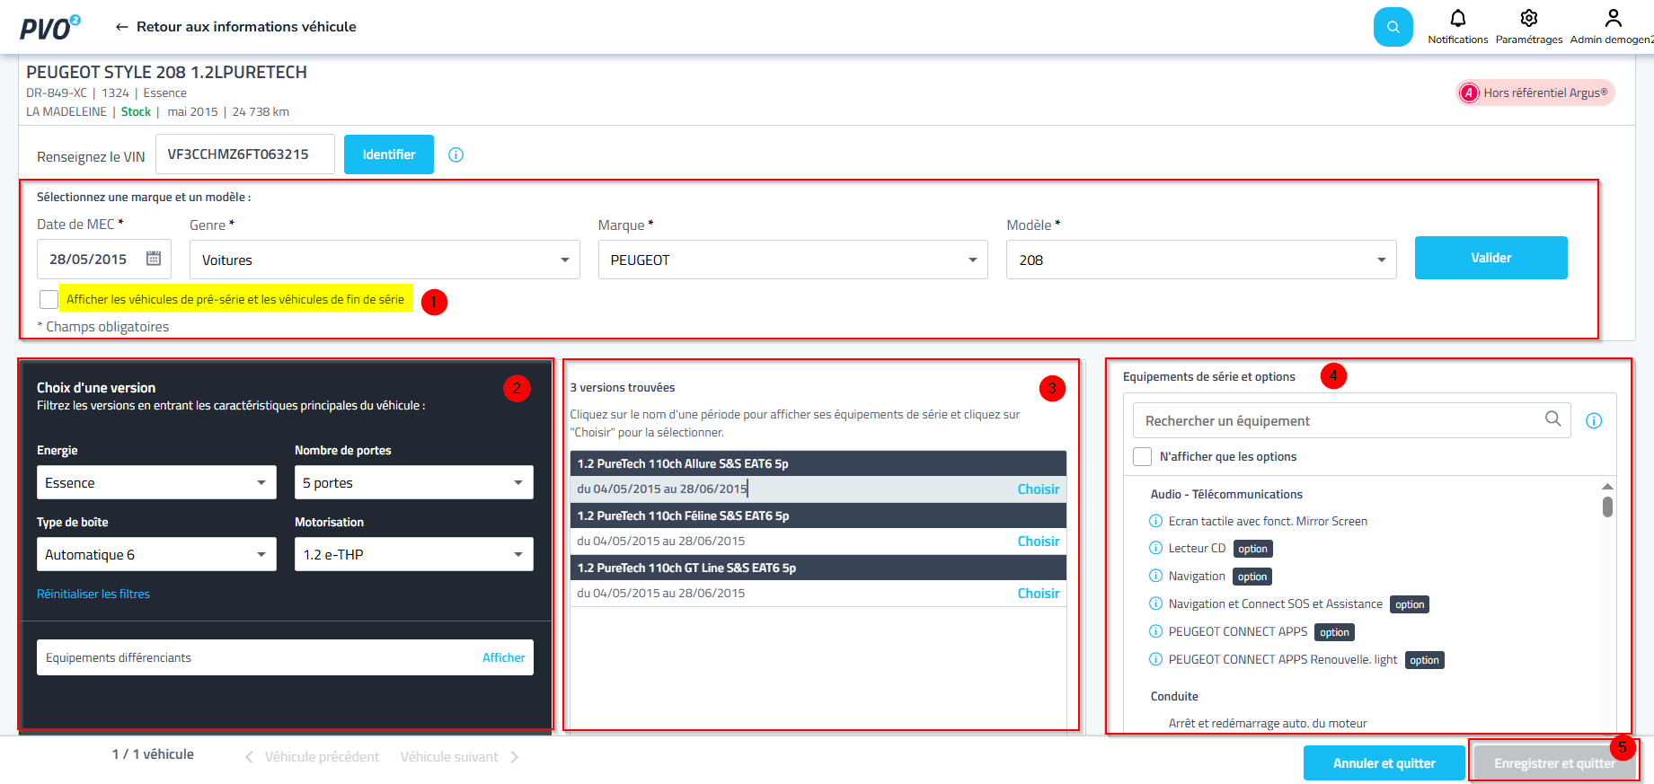Show info for the Navigation option row
The width and height of the screenshot is (1654, 784).
(x=1156, y=576)
